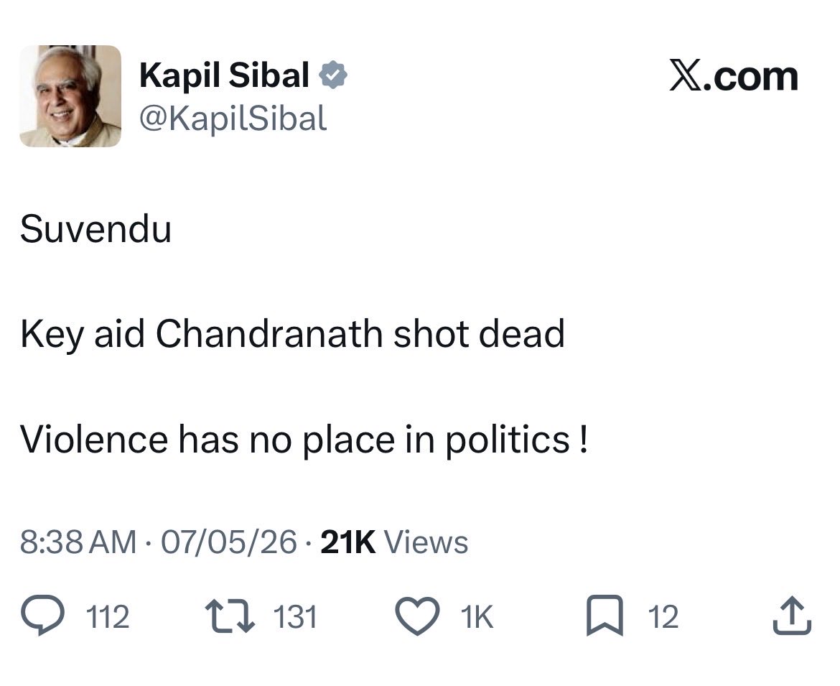
Task: Open the 21K Views count
Action: point(394,542)
